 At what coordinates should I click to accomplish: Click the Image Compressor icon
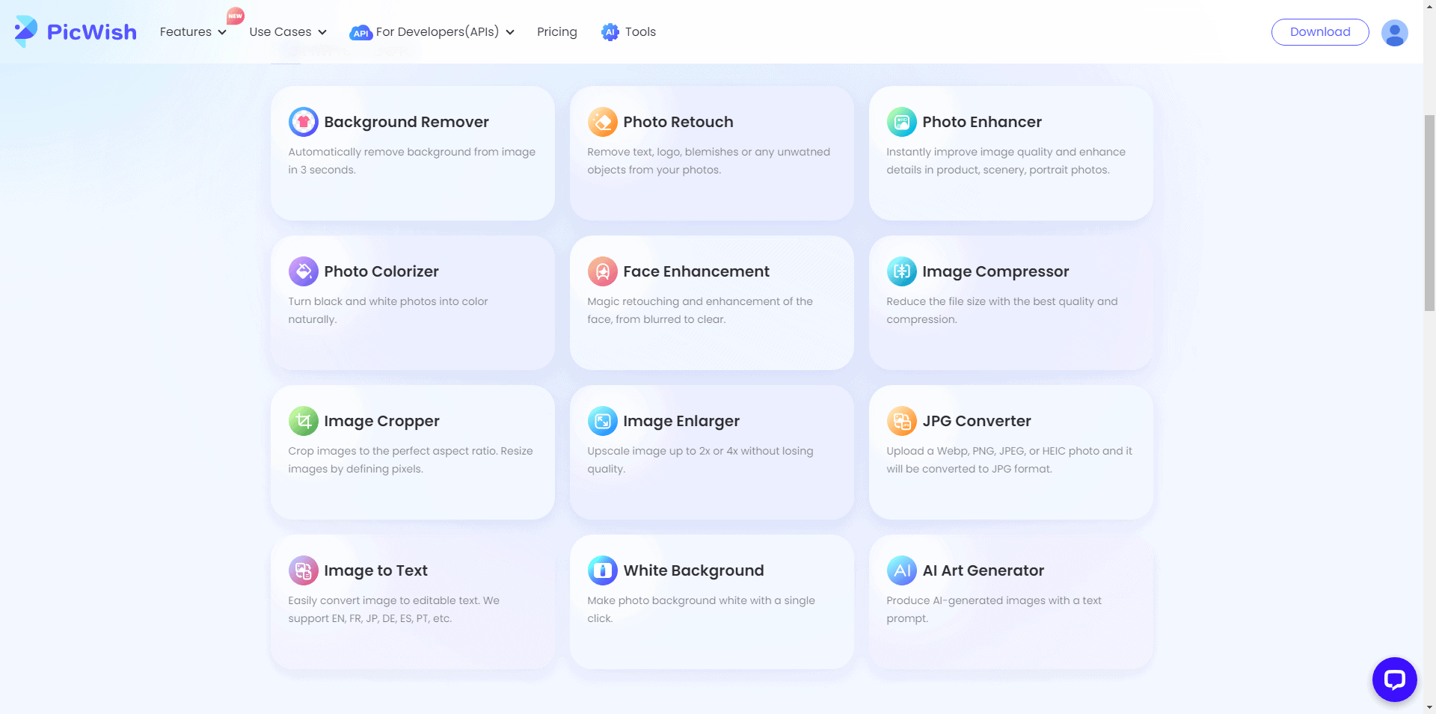pos(902,271)
